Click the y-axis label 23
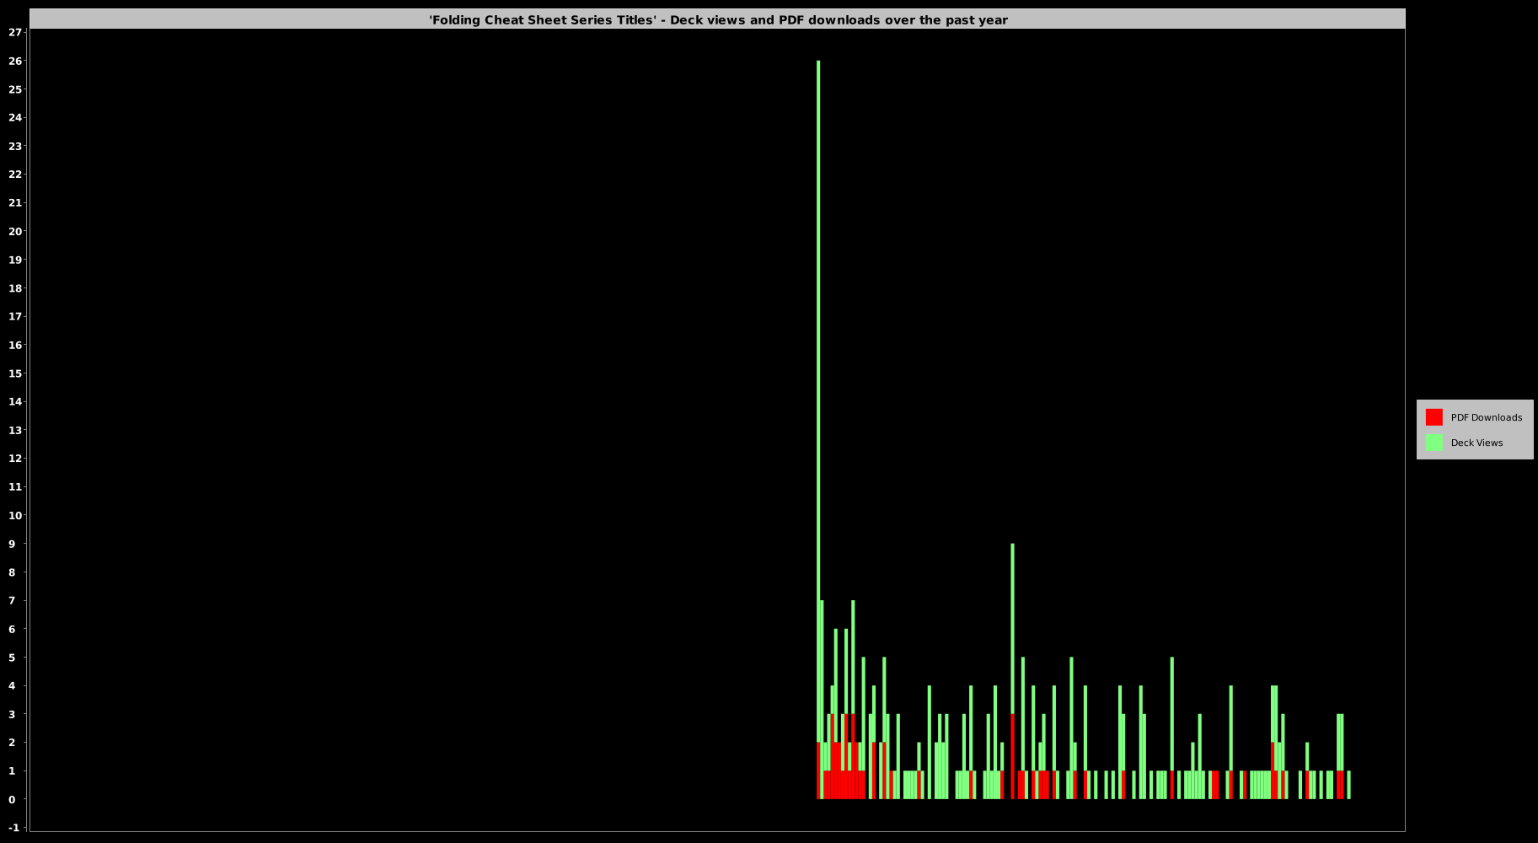The width and height of the screenshot is (1538, 843). (x=15, y=146)
